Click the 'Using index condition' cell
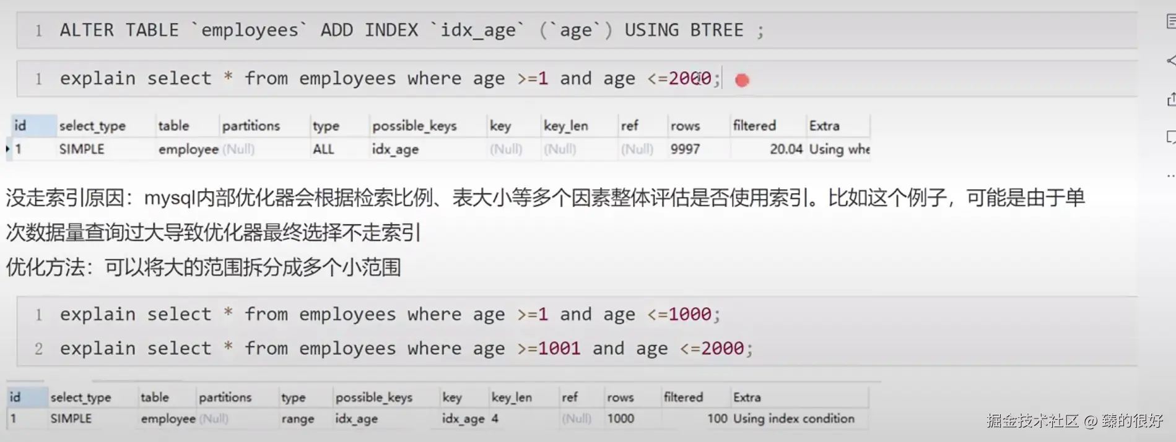1176x442 pixels. 793,419
